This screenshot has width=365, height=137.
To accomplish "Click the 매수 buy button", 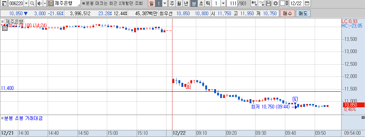I will click(x=288, y=13).
